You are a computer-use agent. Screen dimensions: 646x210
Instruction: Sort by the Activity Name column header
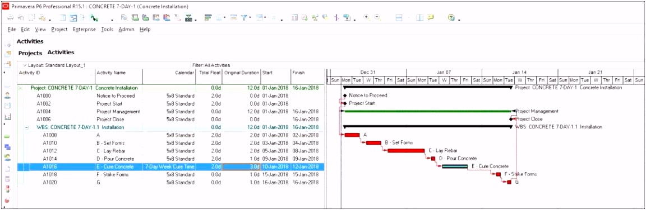pyautogui.click(x=119, y=77)
